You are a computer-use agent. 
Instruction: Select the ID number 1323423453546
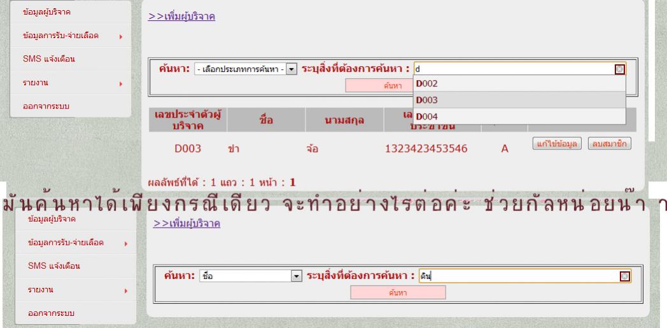pos(426,149)
